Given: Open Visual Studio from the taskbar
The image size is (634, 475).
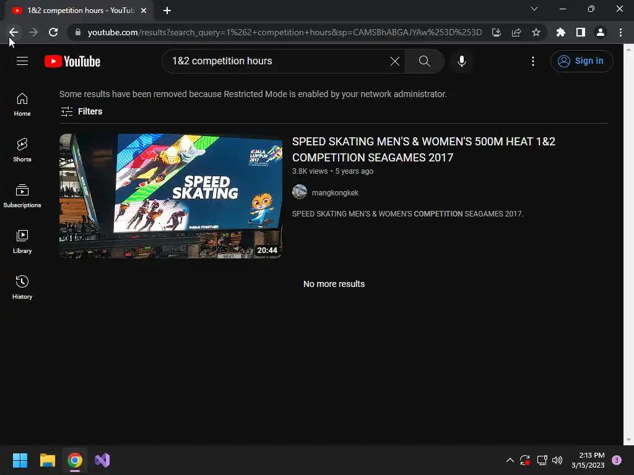Looking at the screenshot, I should pos(102,460).
